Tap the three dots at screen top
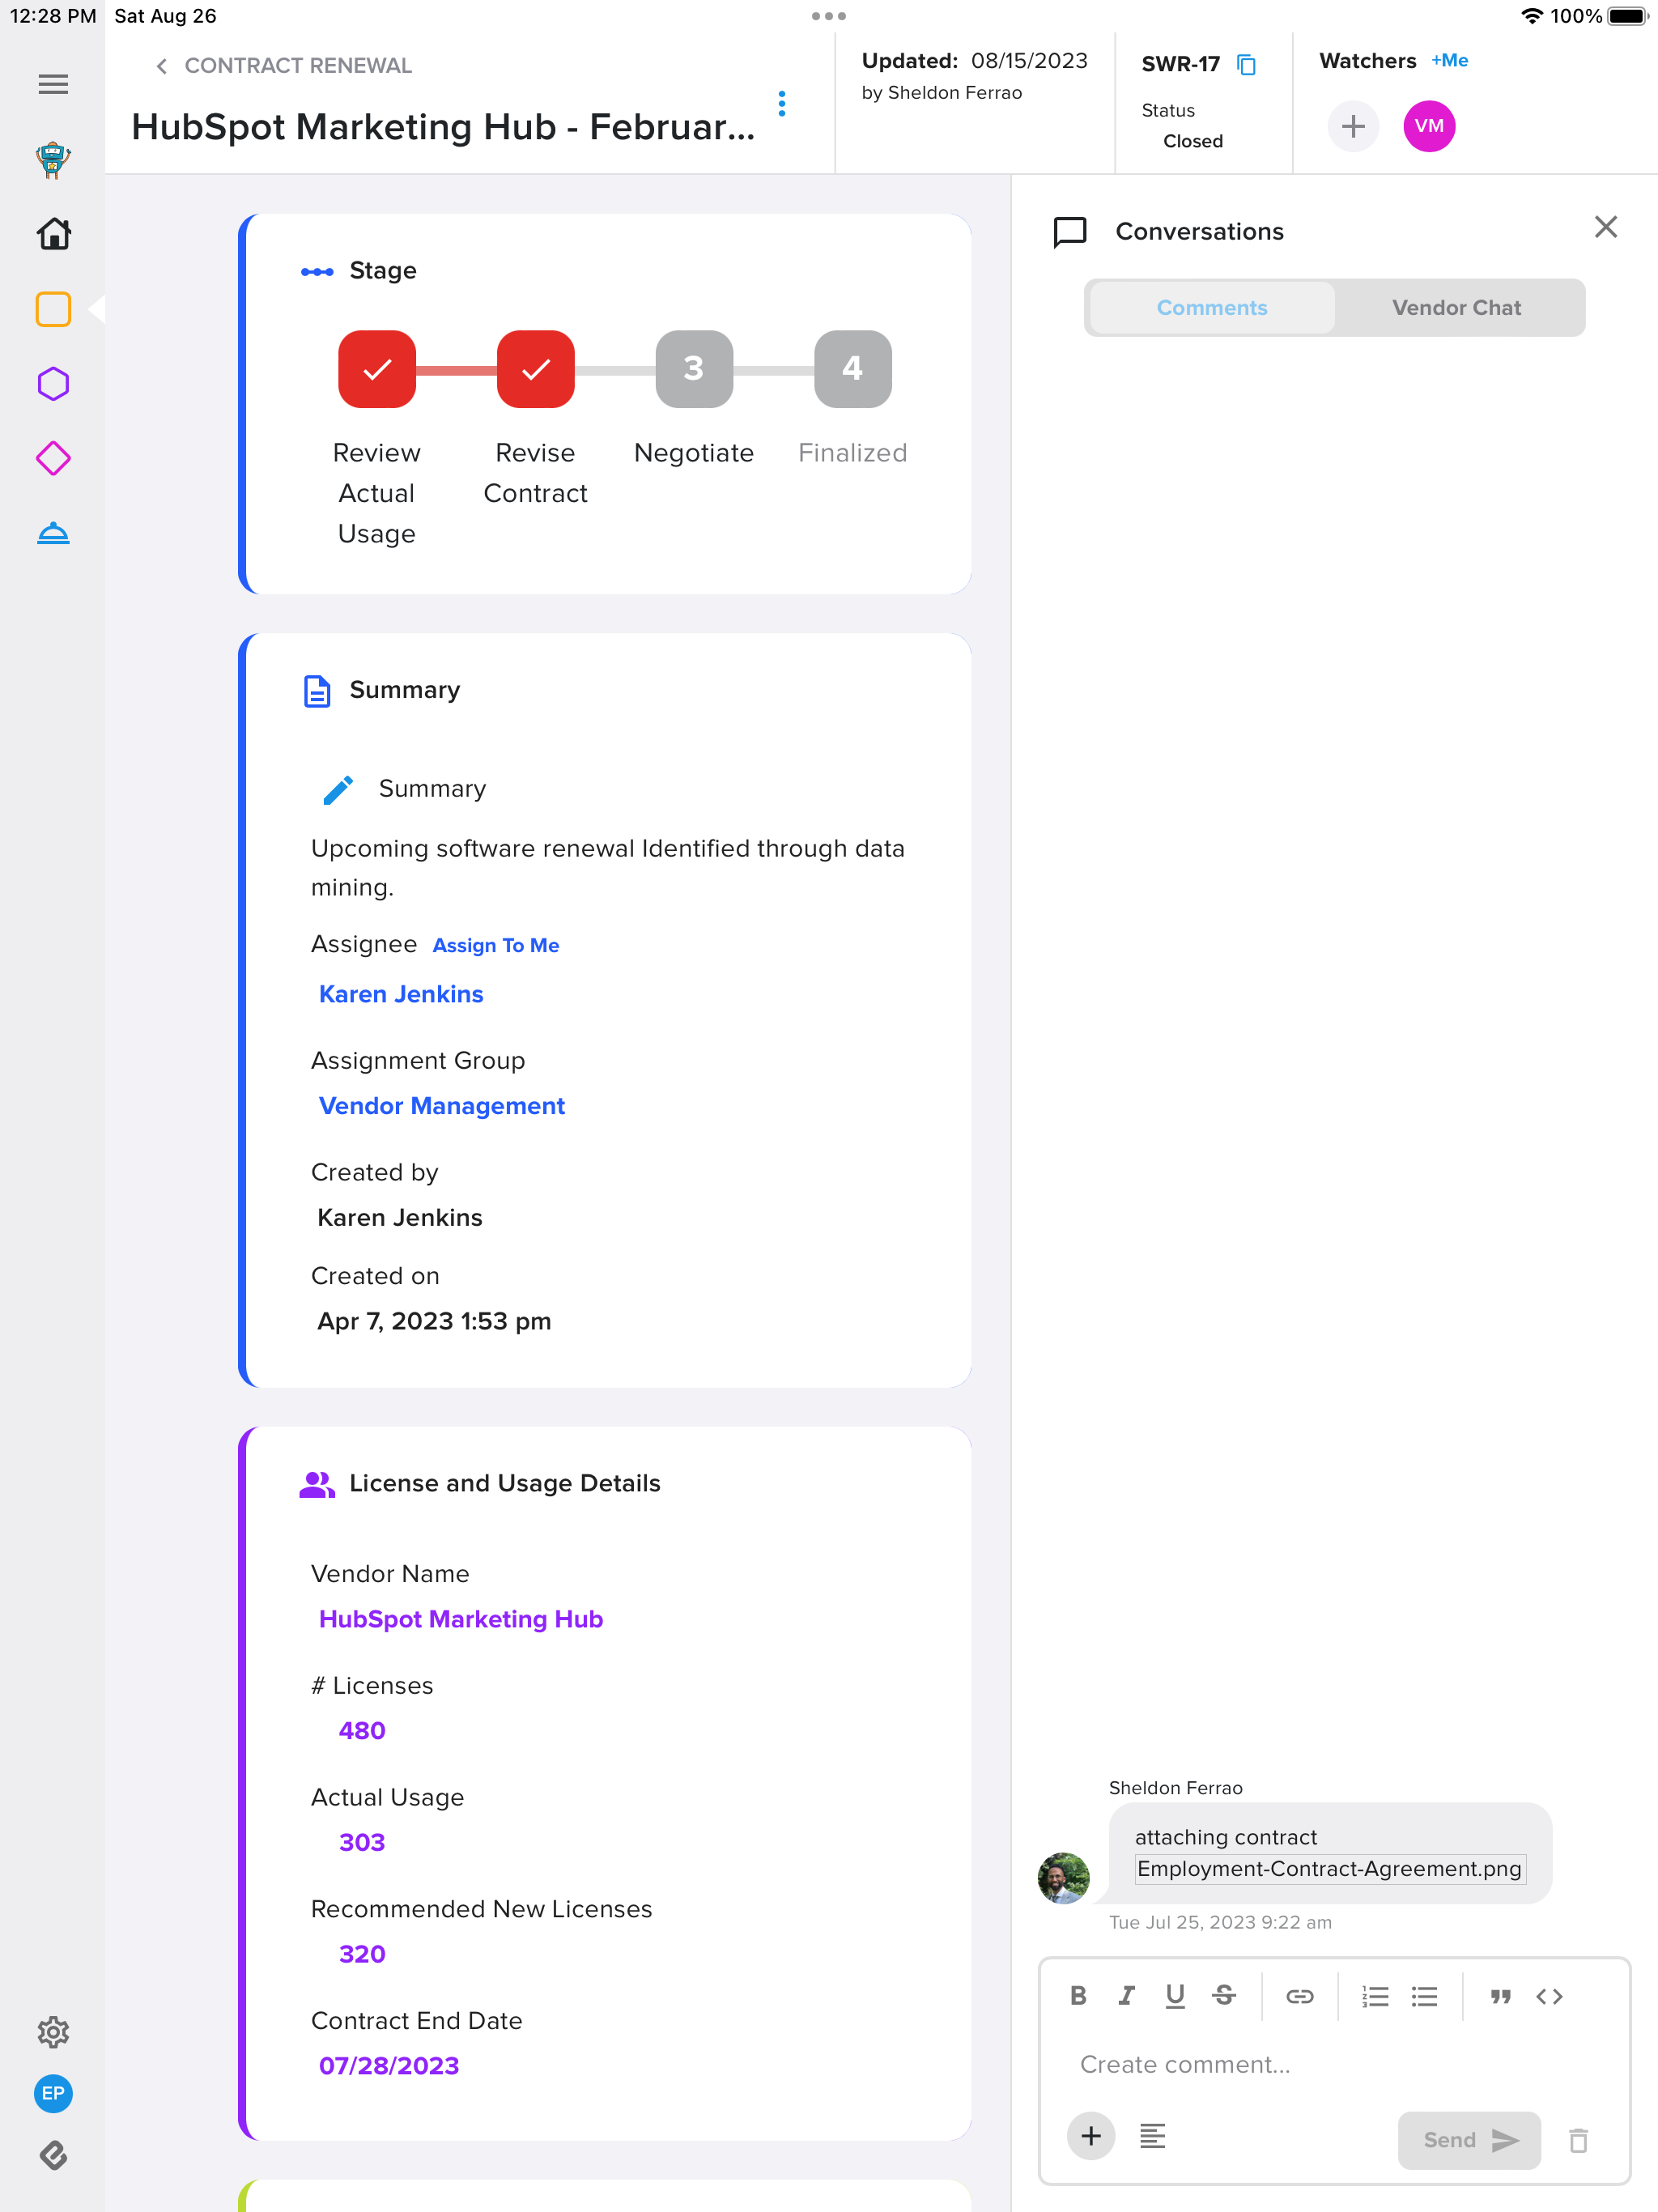1658x2212 pixels. [829, 16]
